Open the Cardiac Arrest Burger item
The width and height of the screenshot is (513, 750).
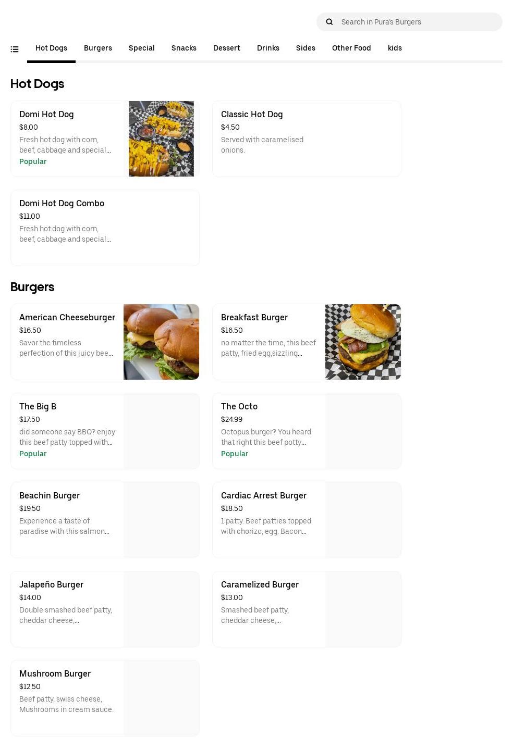click(307, 520)
